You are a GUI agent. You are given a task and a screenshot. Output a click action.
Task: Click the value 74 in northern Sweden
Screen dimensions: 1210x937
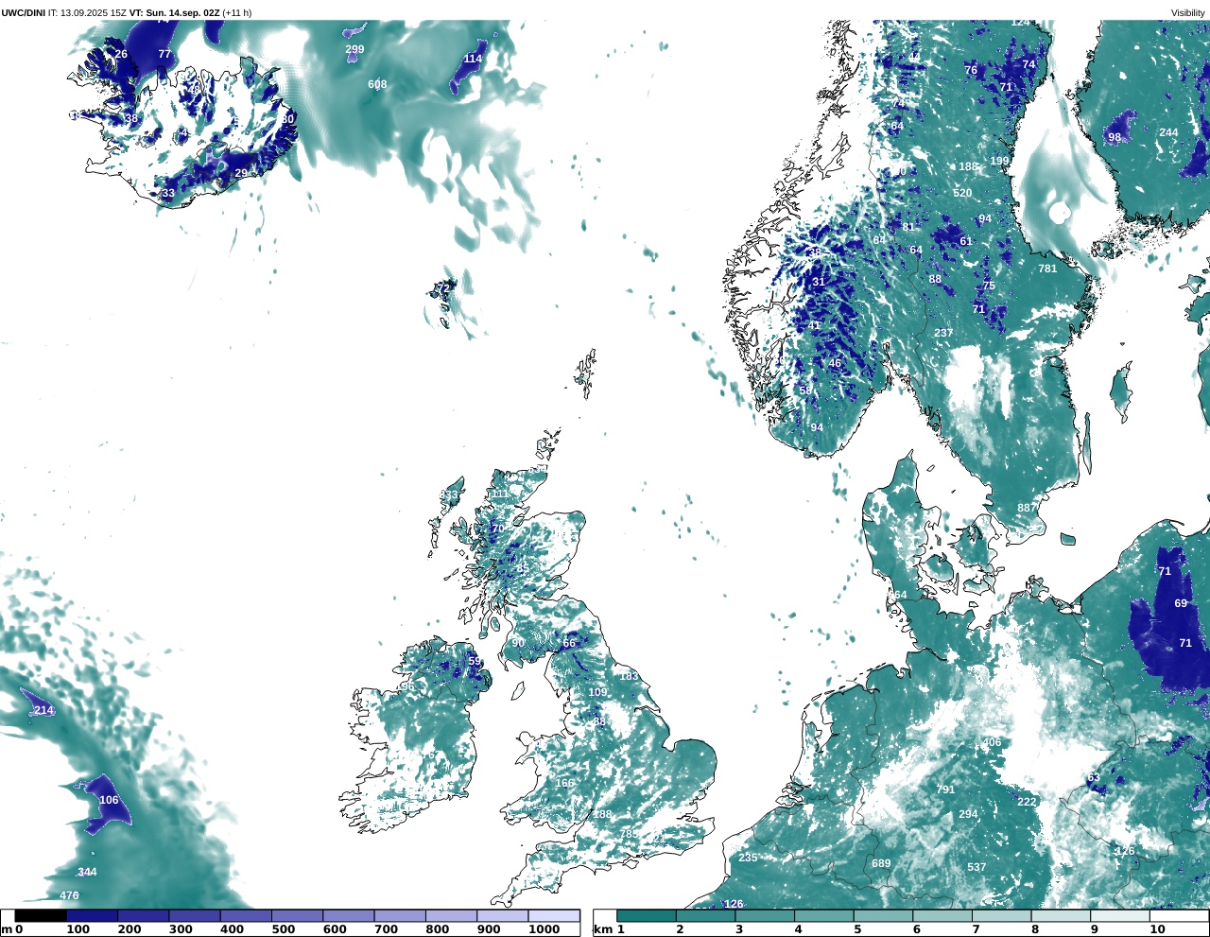point(1028,65)
